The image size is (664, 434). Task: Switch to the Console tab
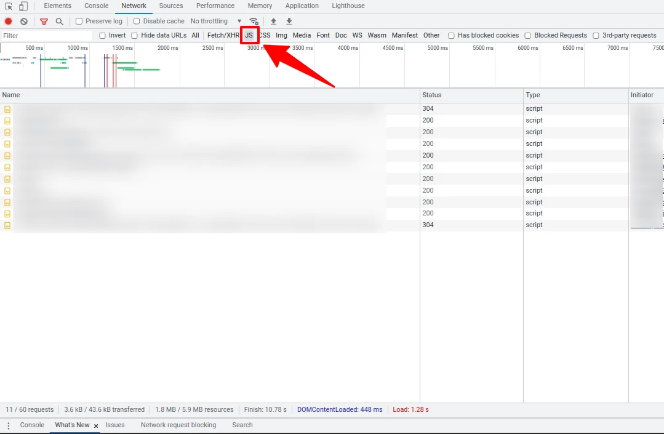(96, 6)
